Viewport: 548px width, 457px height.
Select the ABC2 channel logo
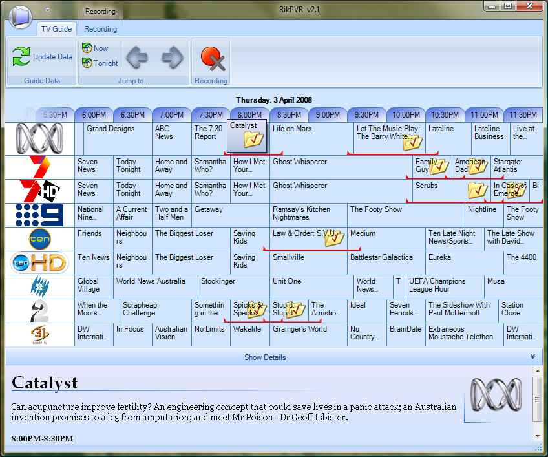[39, 311]
